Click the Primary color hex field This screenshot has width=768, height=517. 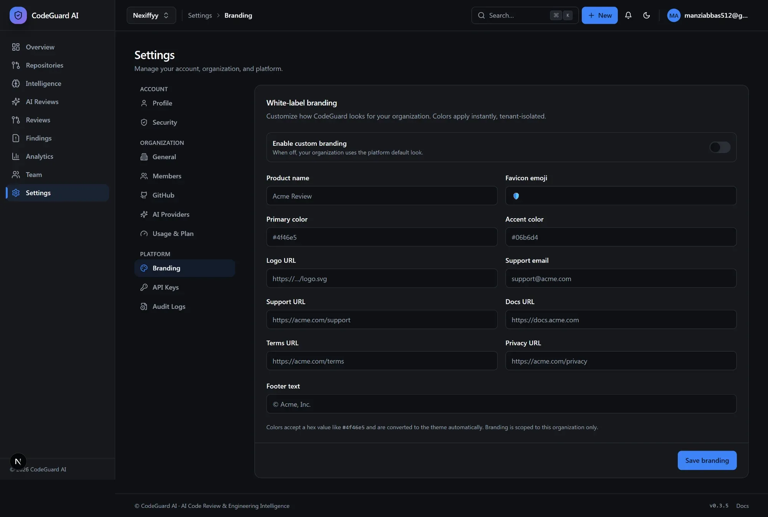pyautogui.click(x=382, y=237)
